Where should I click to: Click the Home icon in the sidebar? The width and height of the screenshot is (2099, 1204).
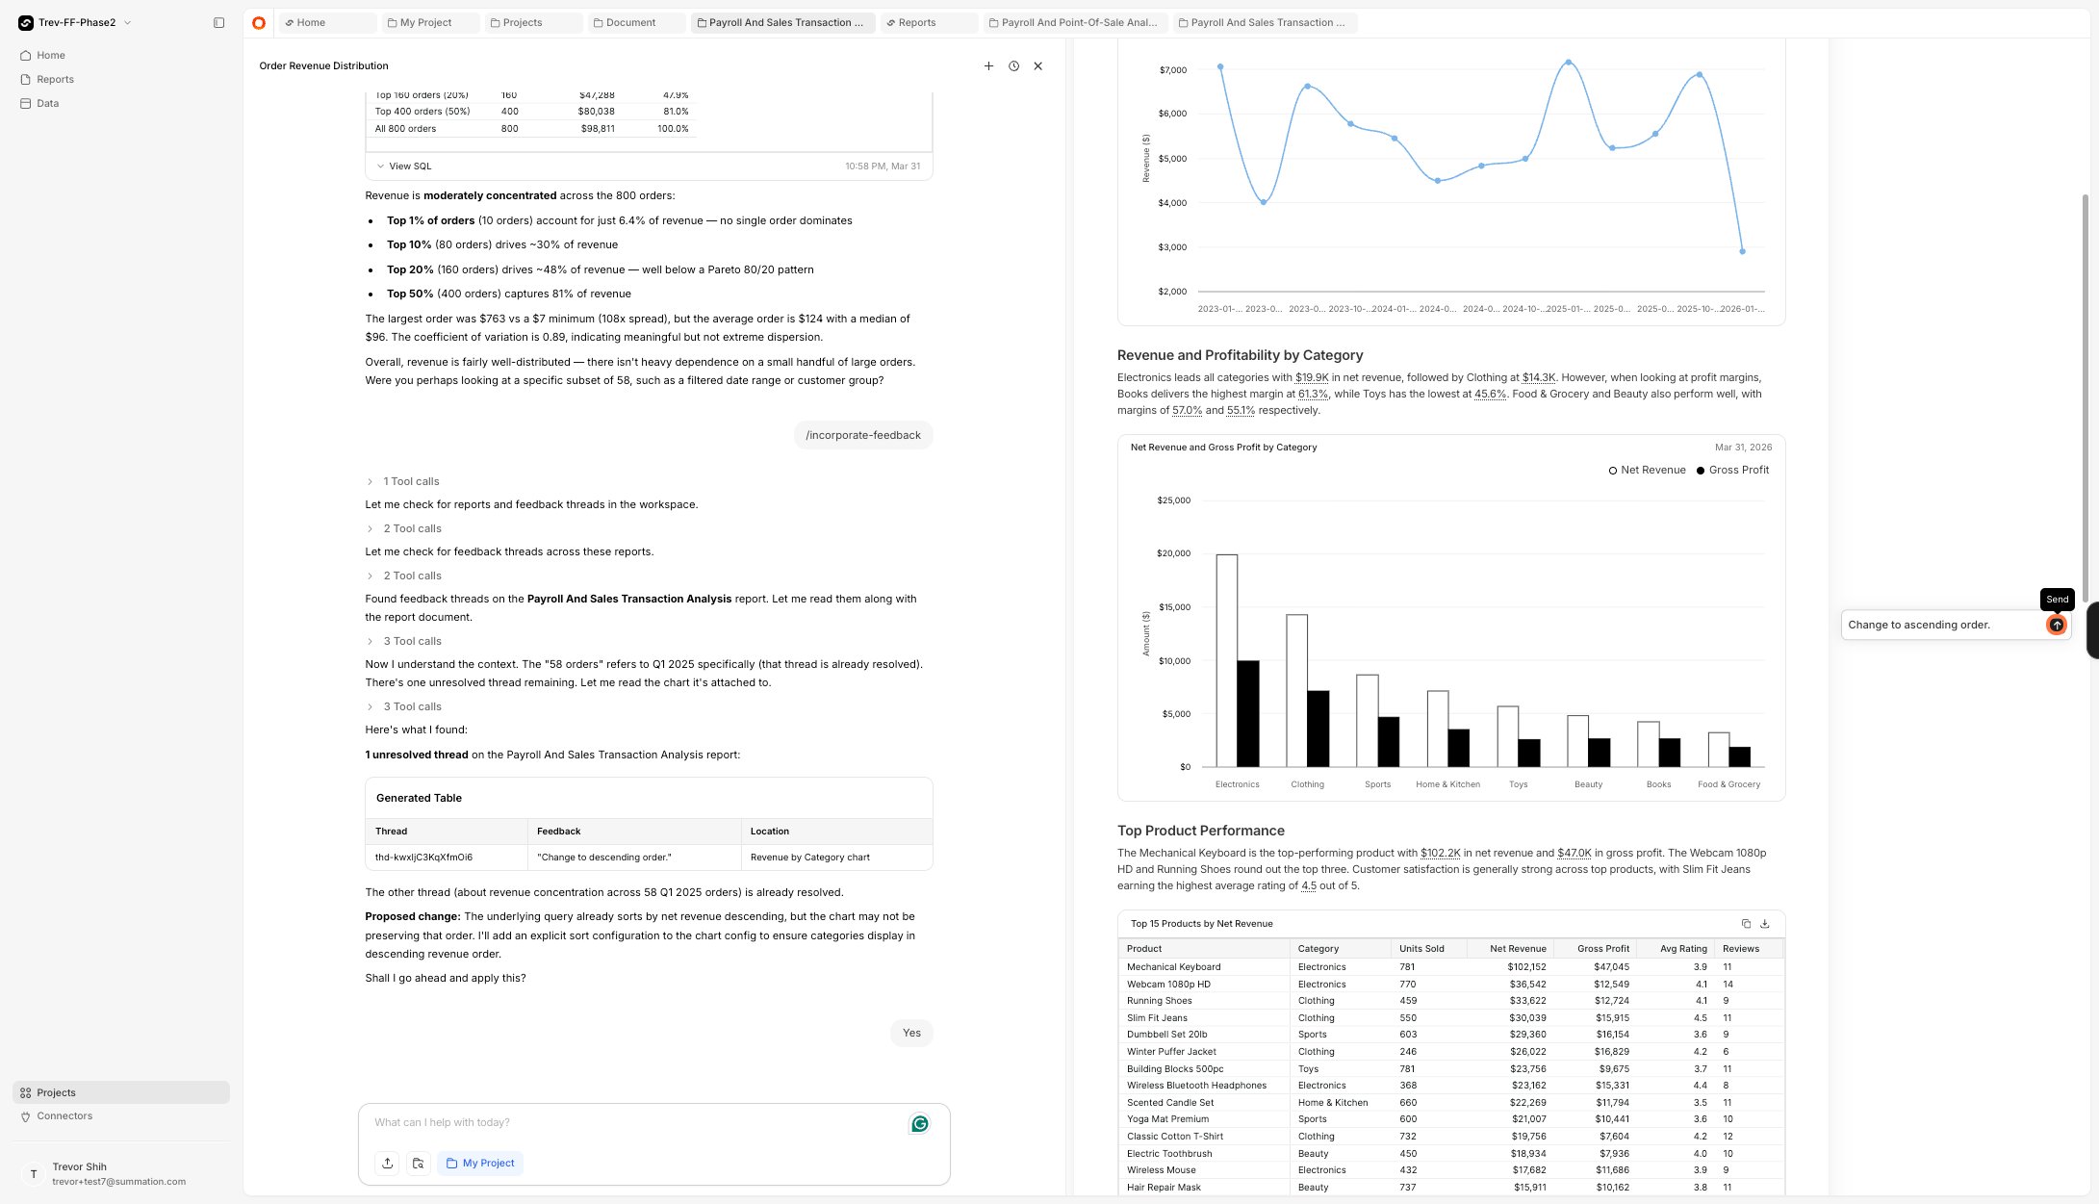[x=25, y=55]
